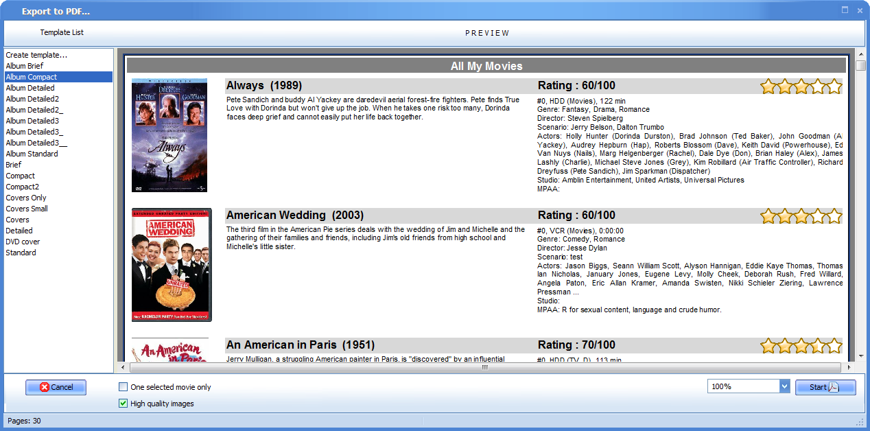Disable High quality images checkbox
Image resolution: width=870 pixels, height=431 pixels.
coord(124,404)
